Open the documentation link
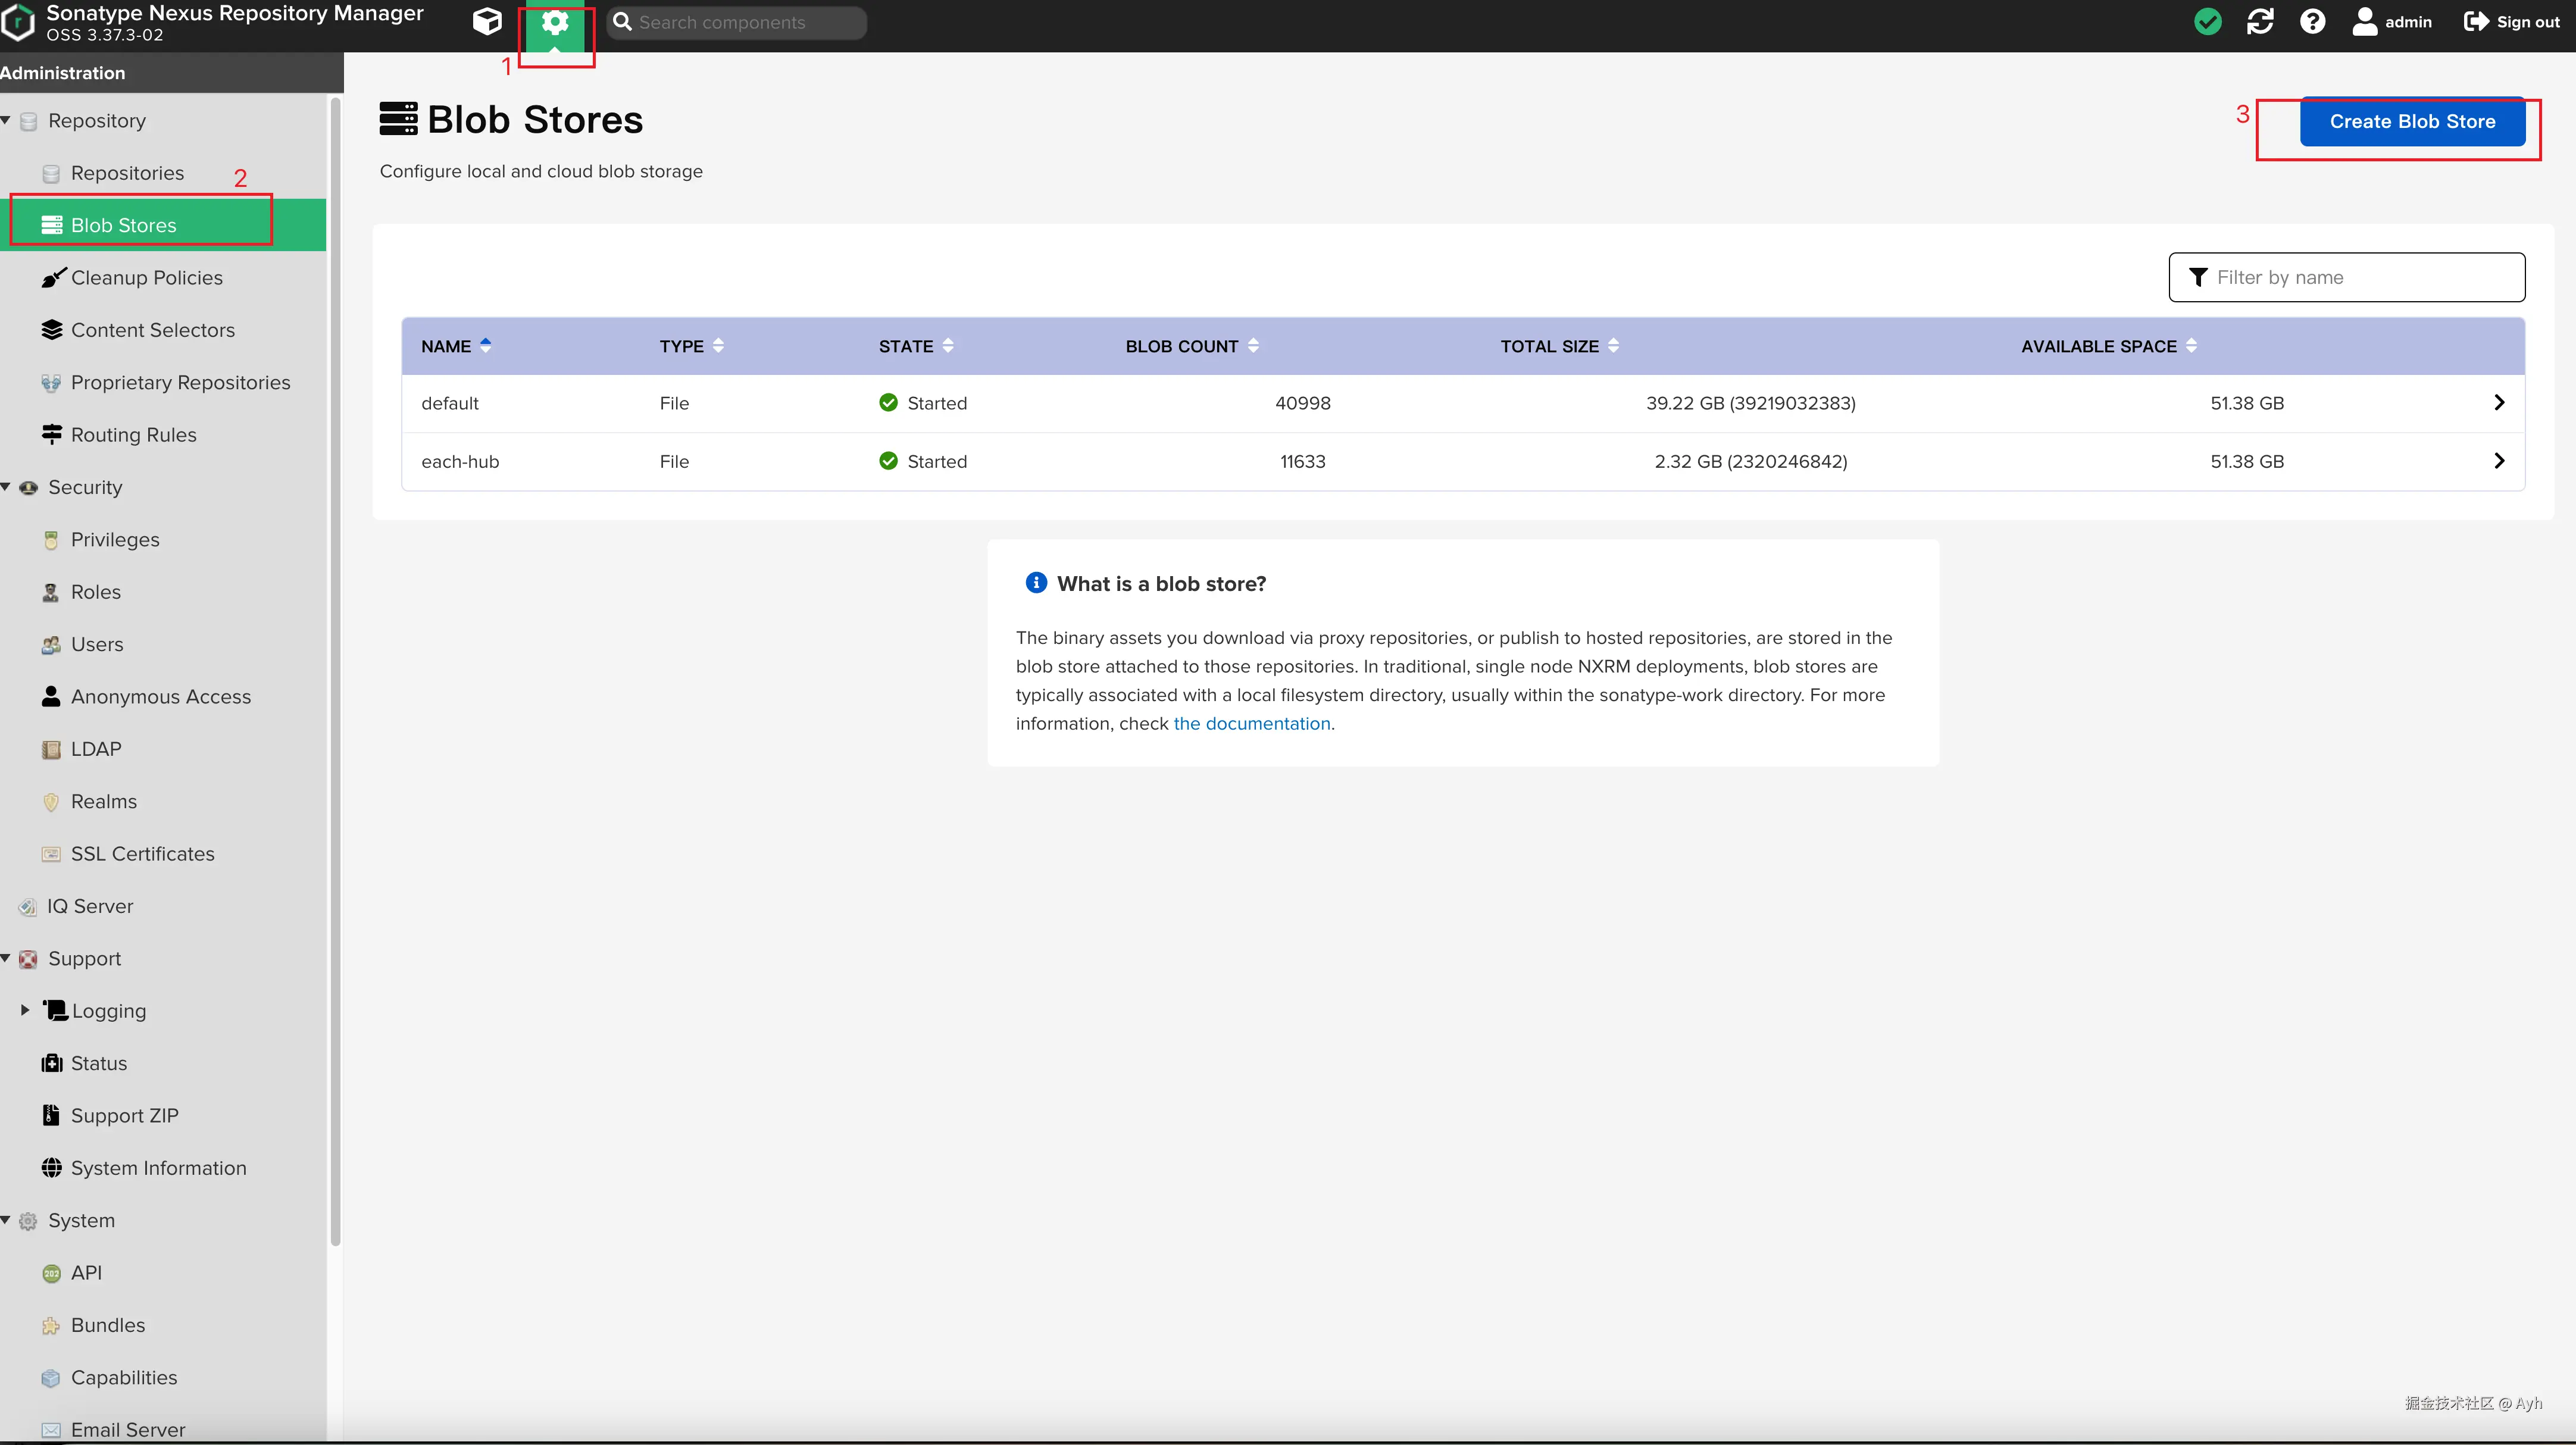Screen dimensions: 2576x1445 click(x=1251, y=724)
